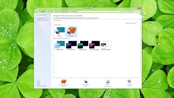Click the Sounds label link
Screen dimensions: 174x98
click(x=108, y=85)
